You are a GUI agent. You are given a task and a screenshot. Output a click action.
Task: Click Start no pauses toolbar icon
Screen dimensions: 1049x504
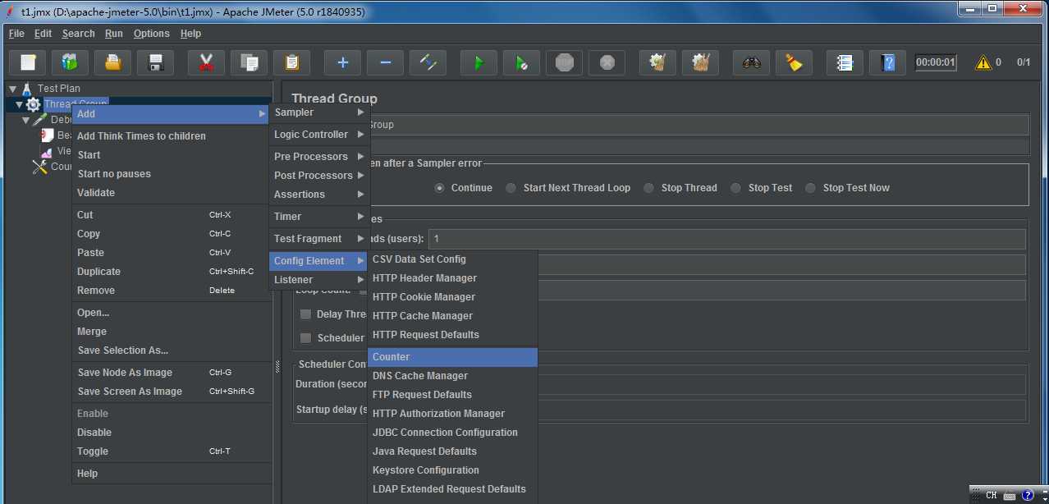(x=521, y=62)
